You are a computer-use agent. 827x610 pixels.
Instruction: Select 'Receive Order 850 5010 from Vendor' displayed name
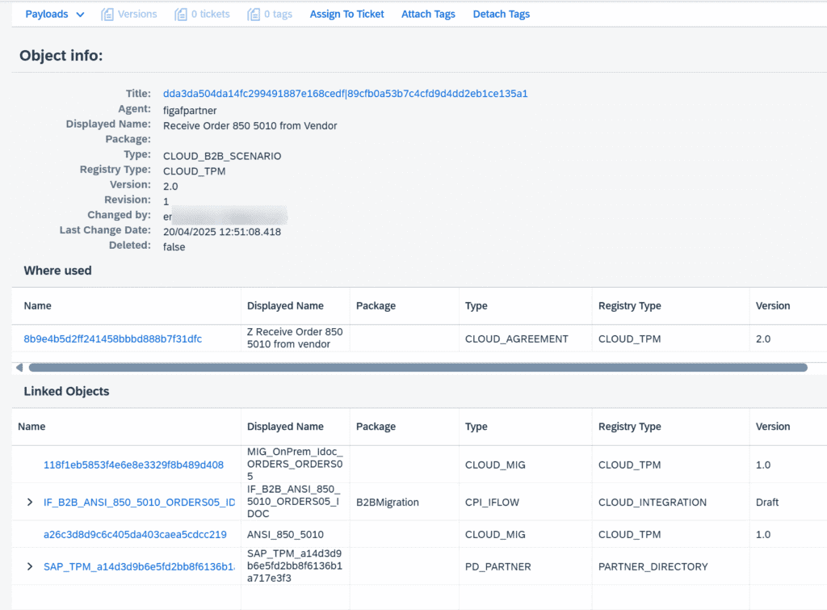point(250,125)
